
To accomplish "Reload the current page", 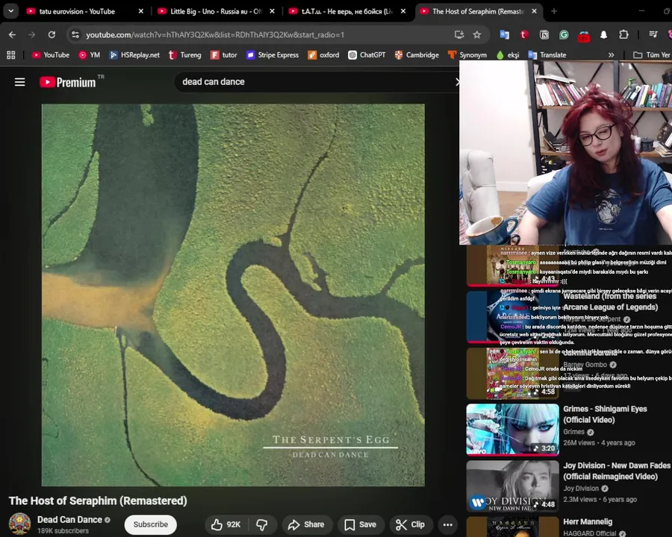I will [x=52, y=35].
